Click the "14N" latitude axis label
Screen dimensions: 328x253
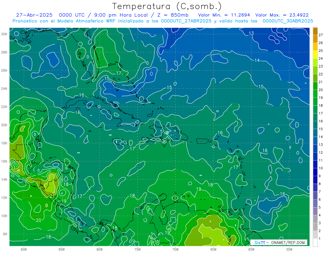tap(4, 179)
